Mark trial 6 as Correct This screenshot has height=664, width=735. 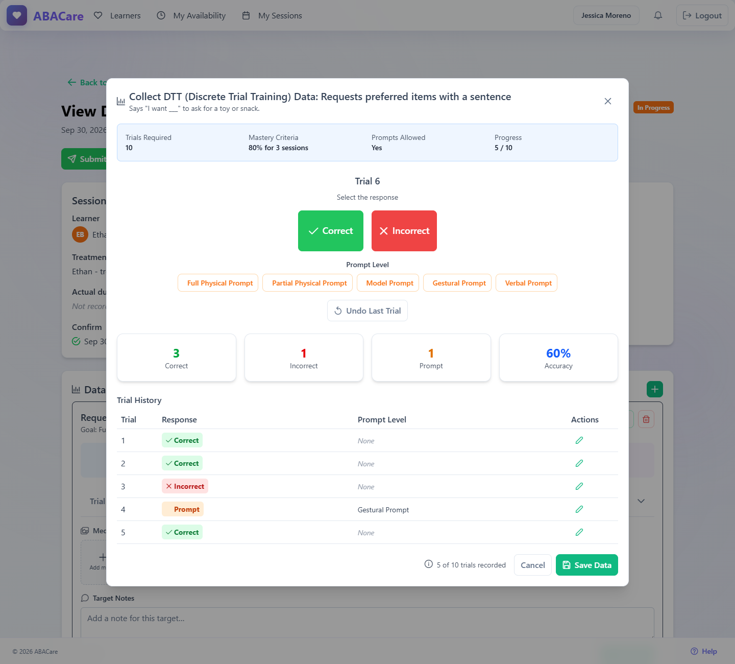331,231
